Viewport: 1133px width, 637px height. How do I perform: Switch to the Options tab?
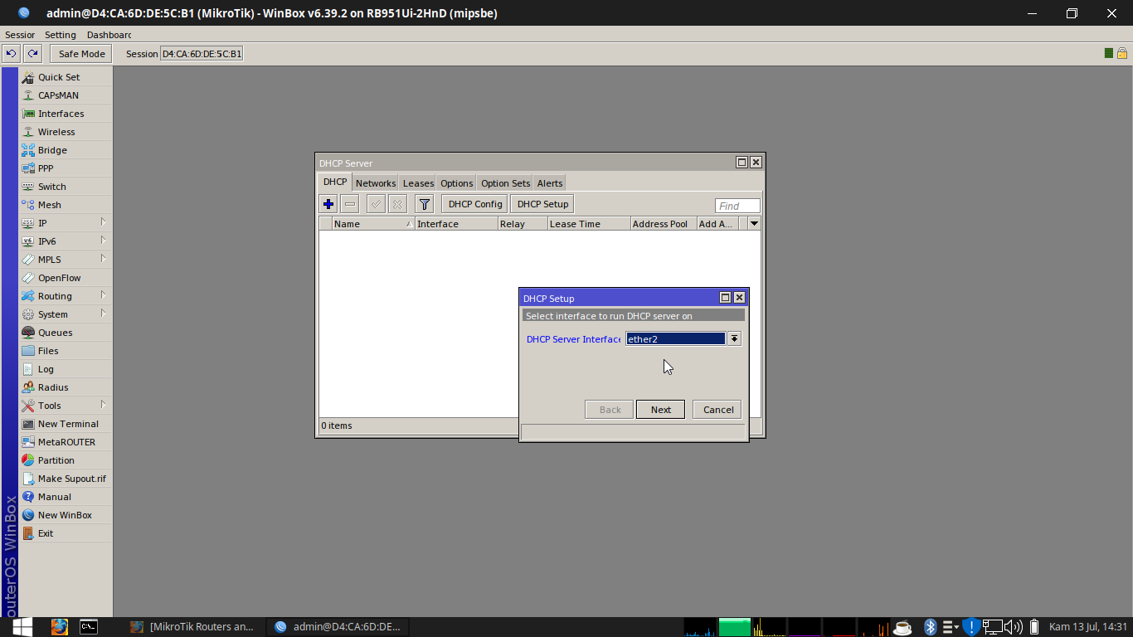(x=456, y=183)
